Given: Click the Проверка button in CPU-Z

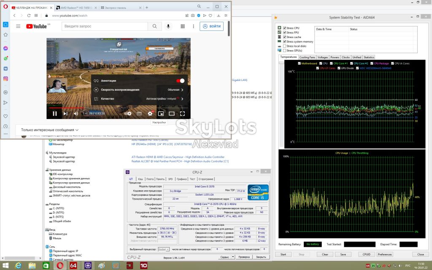Looking at the screenshot, I should coord(244,257).
